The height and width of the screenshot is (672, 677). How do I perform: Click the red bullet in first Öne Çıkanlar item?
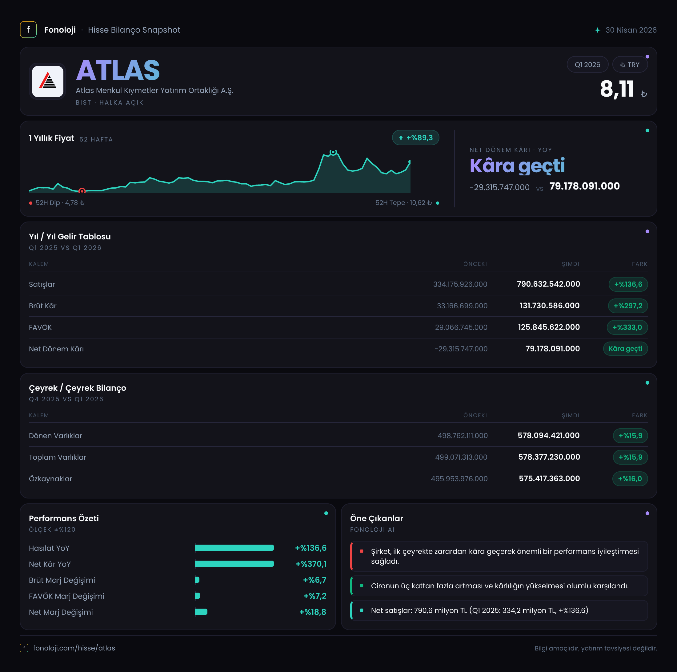coord(361,551)
